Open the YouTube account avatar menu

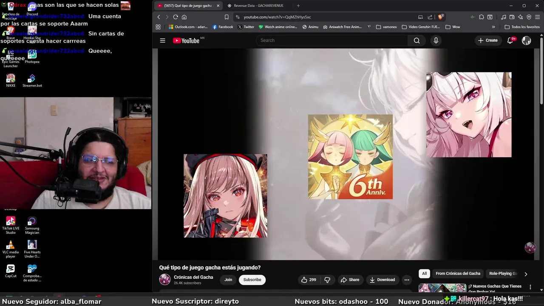point(526,40)
